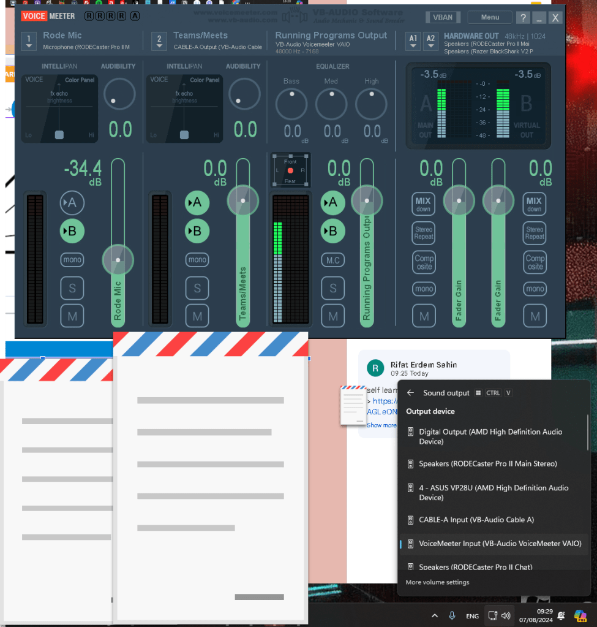Solo the Teams/Meets strip
The image size is (597, 627).
(x=197, y=288)
